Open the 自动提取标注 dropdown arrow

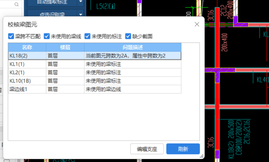[80, 2]
